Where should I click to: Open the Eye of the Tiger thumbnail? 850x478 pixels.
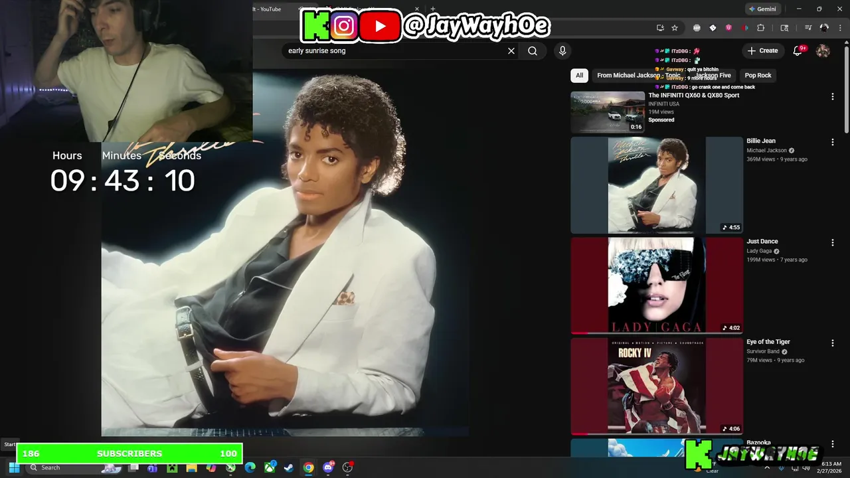click(x=657, y=386)
